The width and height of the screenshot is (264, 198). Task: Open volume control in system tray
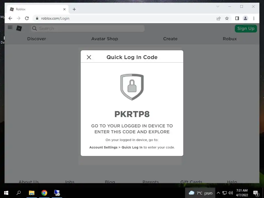231,193
